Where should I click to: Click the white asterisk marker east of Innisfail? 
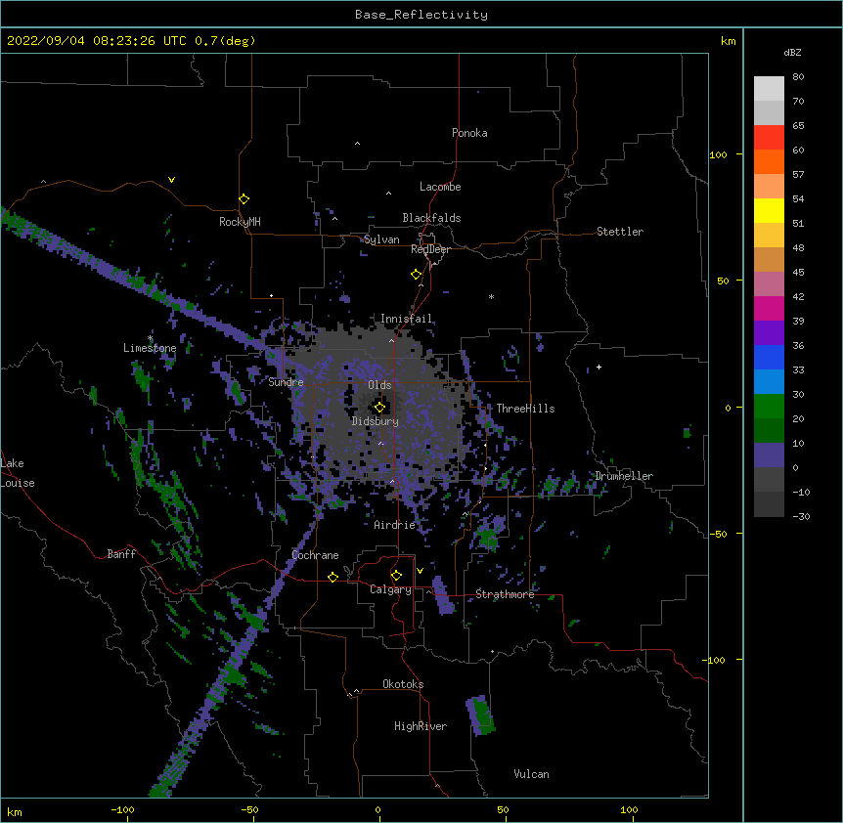491,296
